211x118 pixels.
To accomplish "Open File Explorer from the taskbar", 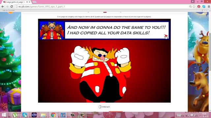I will pyautogui.click(x=43, y=115).
